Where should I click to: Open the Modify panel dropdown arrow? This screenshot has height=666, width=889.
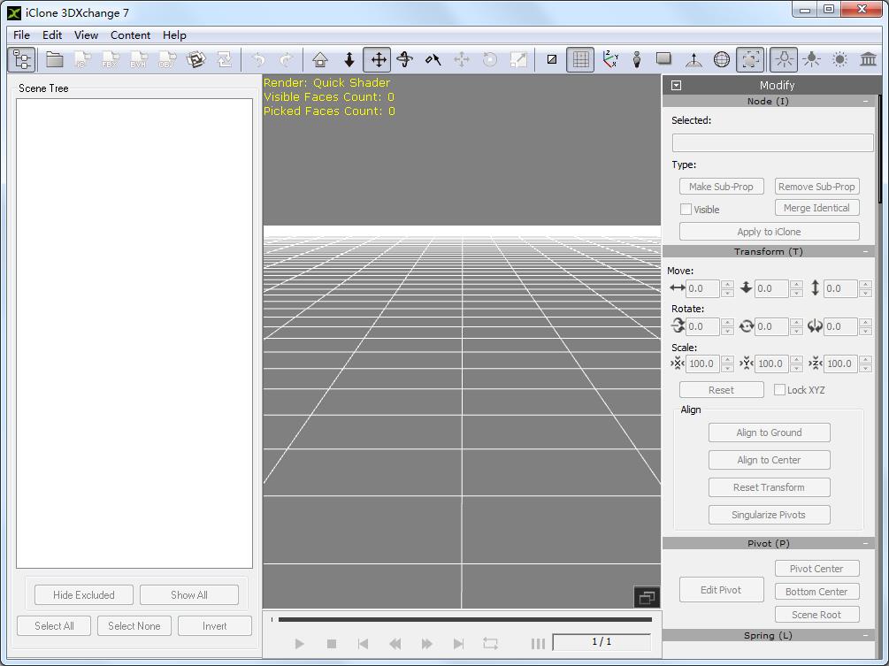(677, 86)
